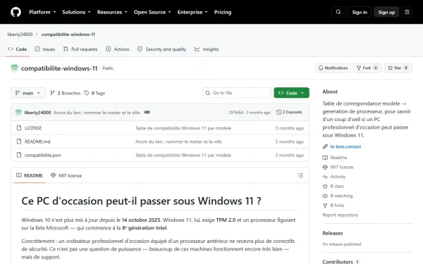The width and height of the screenshot is (423, 264).
Task: Open the compatibilite.json row commit message
Action: pos(183,155)
